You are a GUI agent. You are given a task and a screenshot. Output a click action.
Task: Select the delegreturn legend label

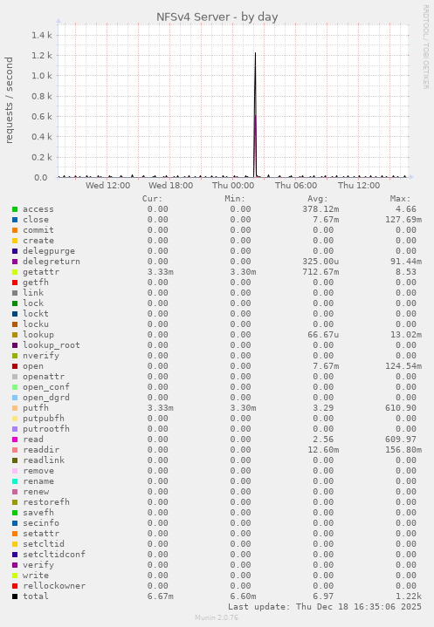pos(52,262)
